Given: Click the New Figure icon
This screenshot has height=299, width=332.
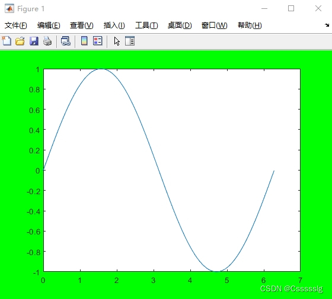Looking at the screenshot, I should 7,41.
